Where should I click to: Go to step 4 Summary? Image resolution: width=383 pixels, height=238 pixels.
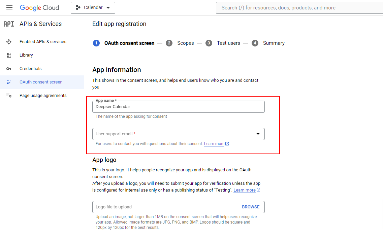coord(268,43)
